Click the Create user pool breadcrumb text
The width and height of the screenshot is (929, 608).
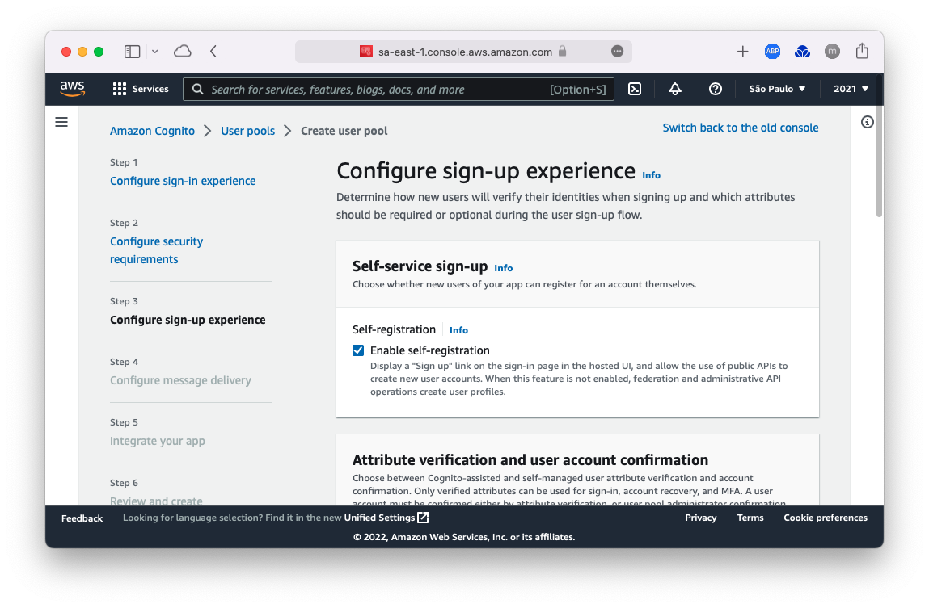(344, 131)
